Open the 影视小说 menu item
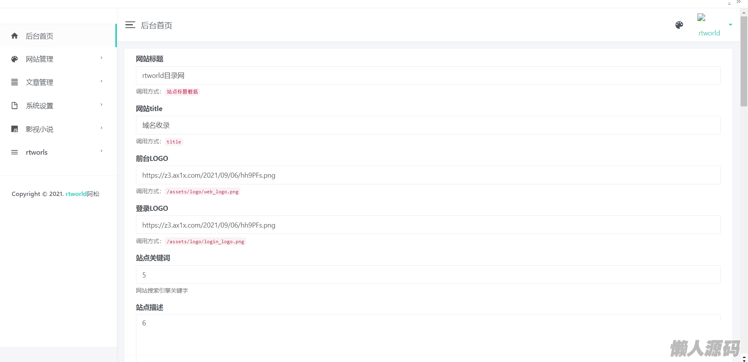The height and width of the screenshot is (362, 748). tap(39, 129)
